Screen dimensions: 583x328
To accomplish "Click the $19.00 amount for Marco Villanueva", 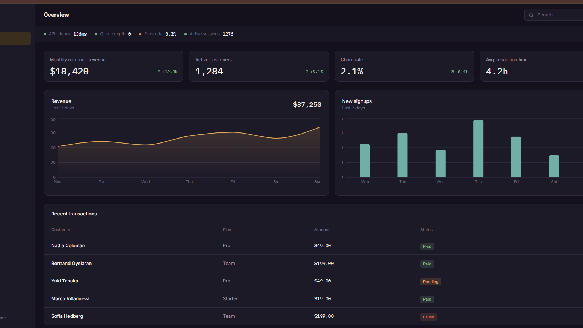I will (323, 299).
